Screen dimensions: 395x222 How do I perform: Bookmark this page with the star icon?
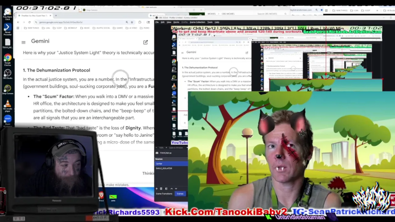point(132,22)
